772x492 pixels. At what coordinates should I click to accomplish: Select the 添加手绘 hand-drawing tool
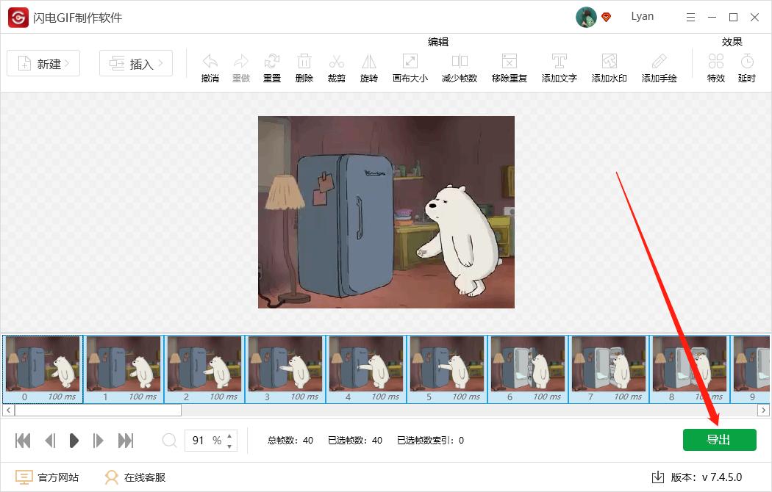click(x=659, y=66)
